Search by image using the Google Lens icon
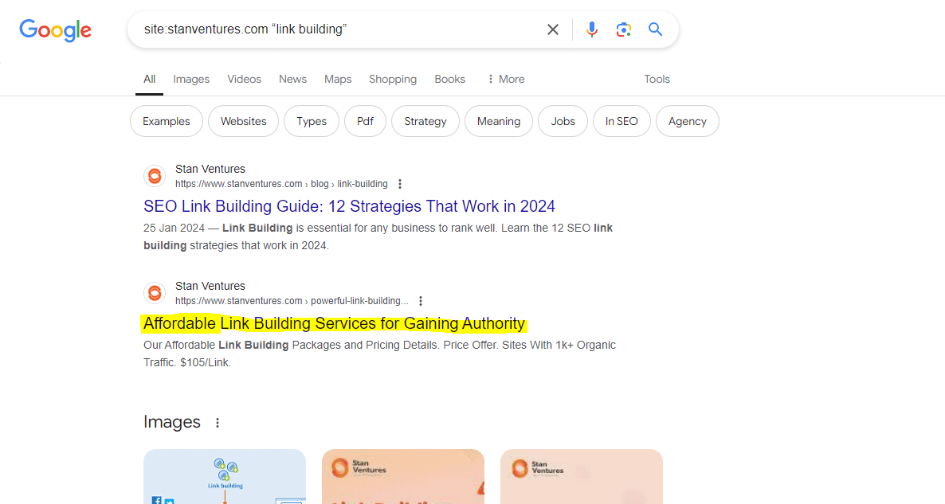The image size is (945, 504). [623, 29]
